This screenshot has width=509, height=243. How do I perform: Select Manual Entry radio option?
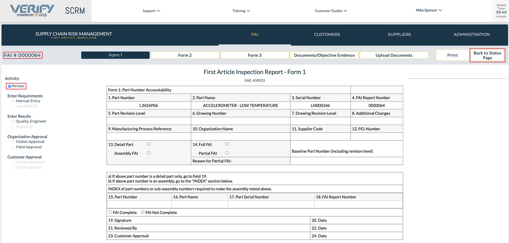(x=13, y=101)
